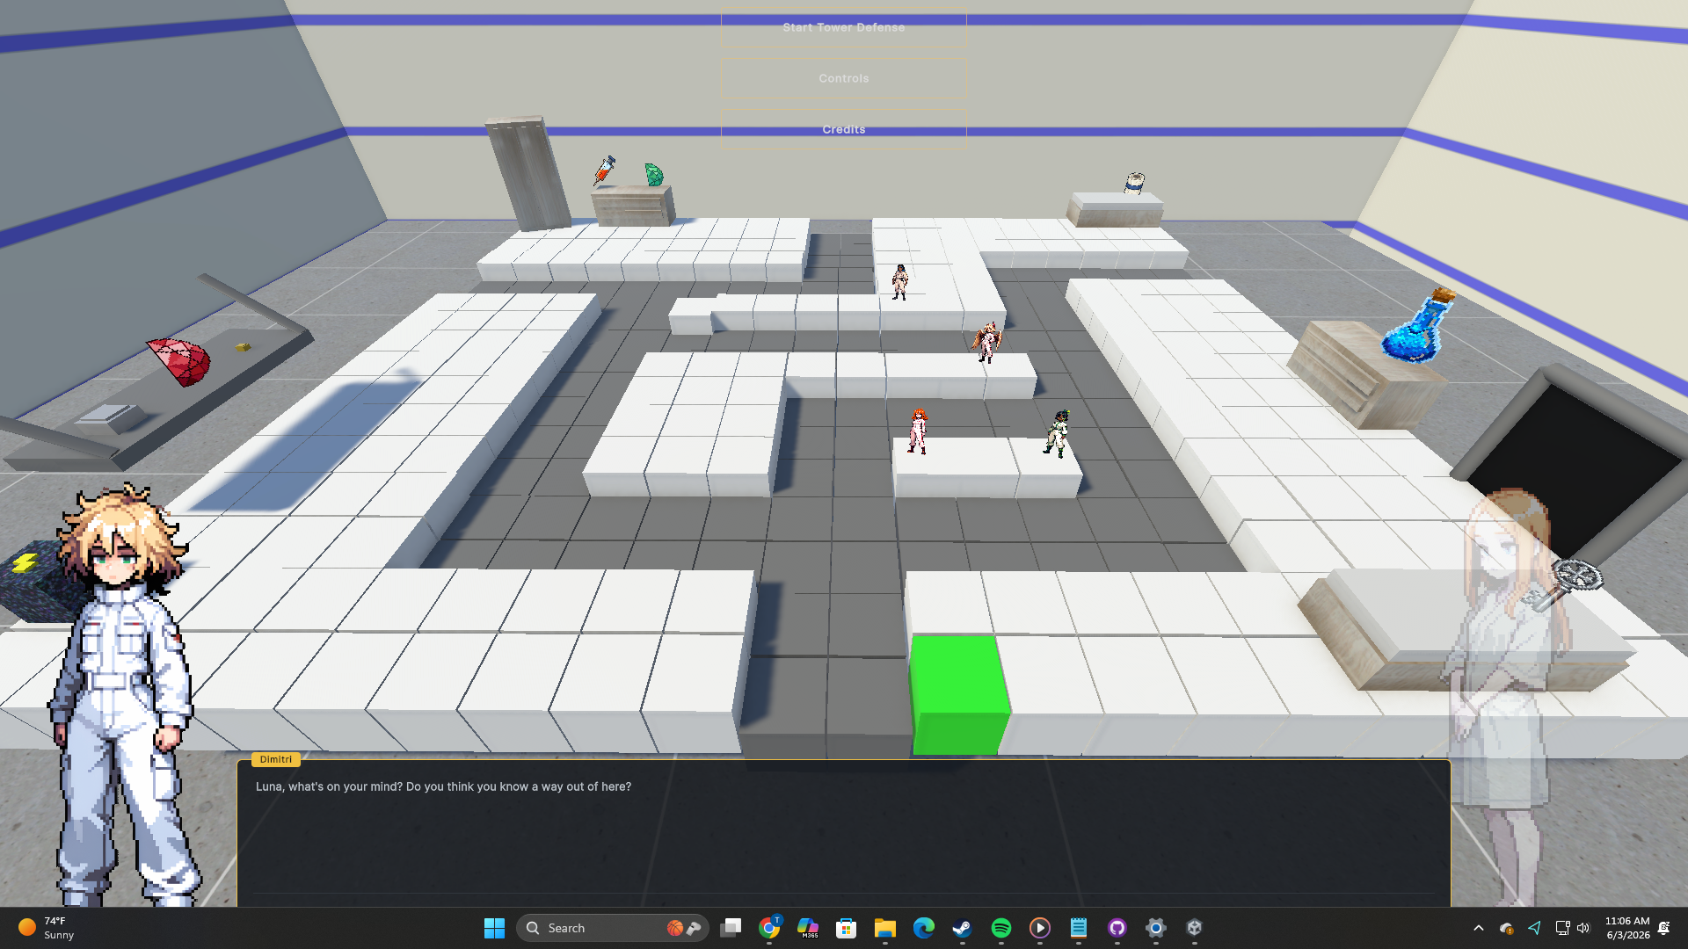1688x949 pixels.
Task: Click the Start Tower Defense button
Action: (843, 27)
